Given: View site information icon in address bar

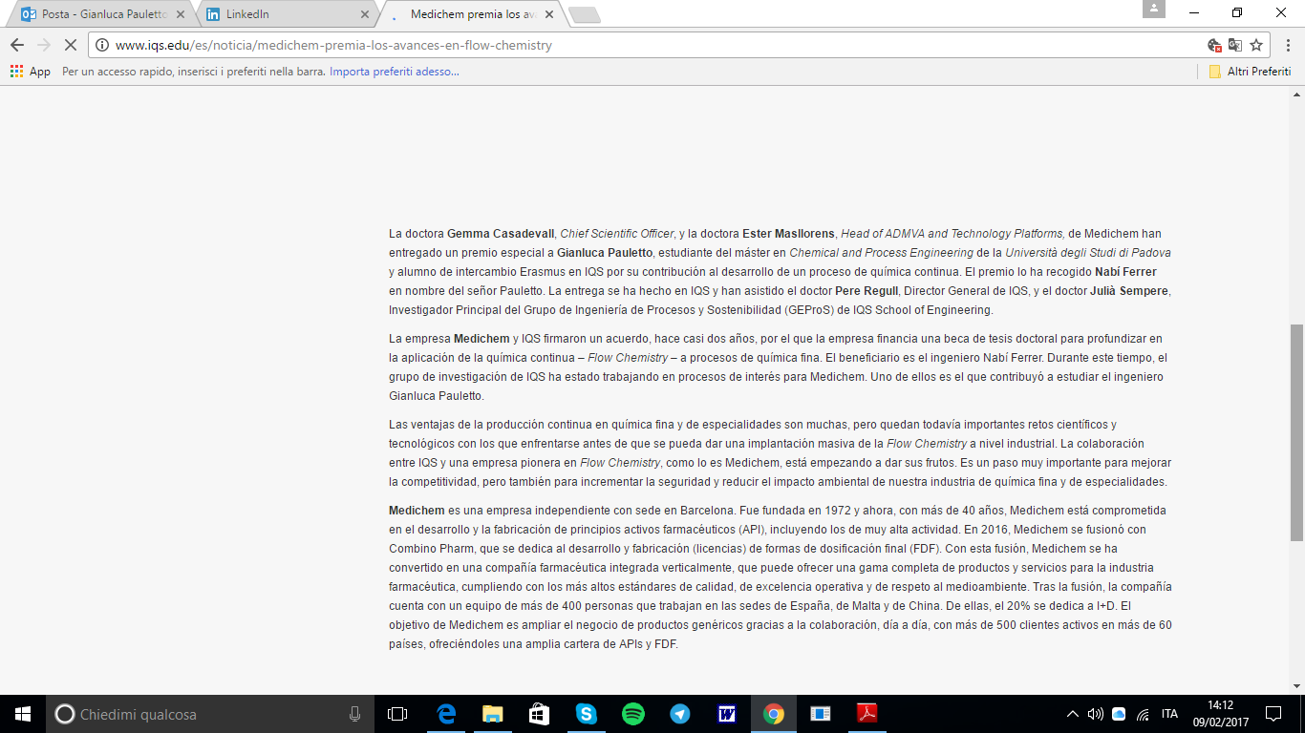Looking at the screenshot, I should pyautogui.click(x=102, y=45).
